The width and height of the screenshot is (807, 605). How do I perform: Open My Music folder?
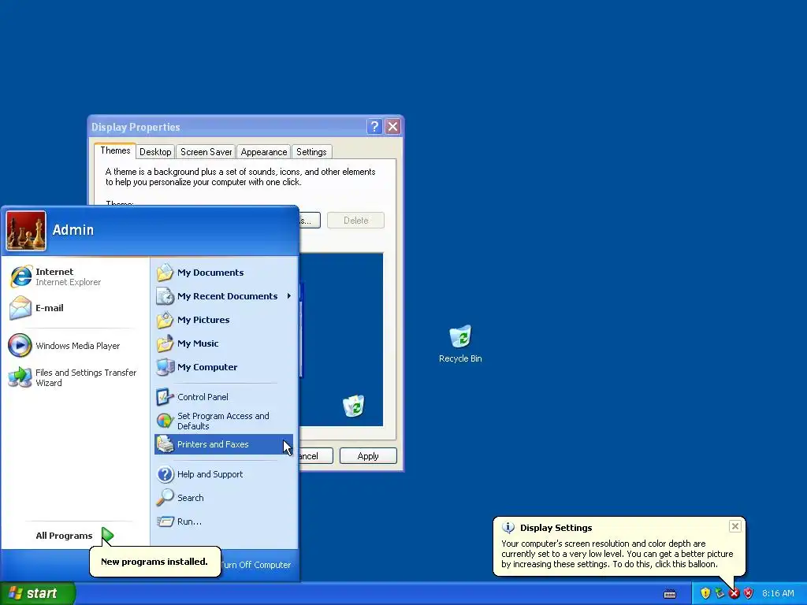223,343
